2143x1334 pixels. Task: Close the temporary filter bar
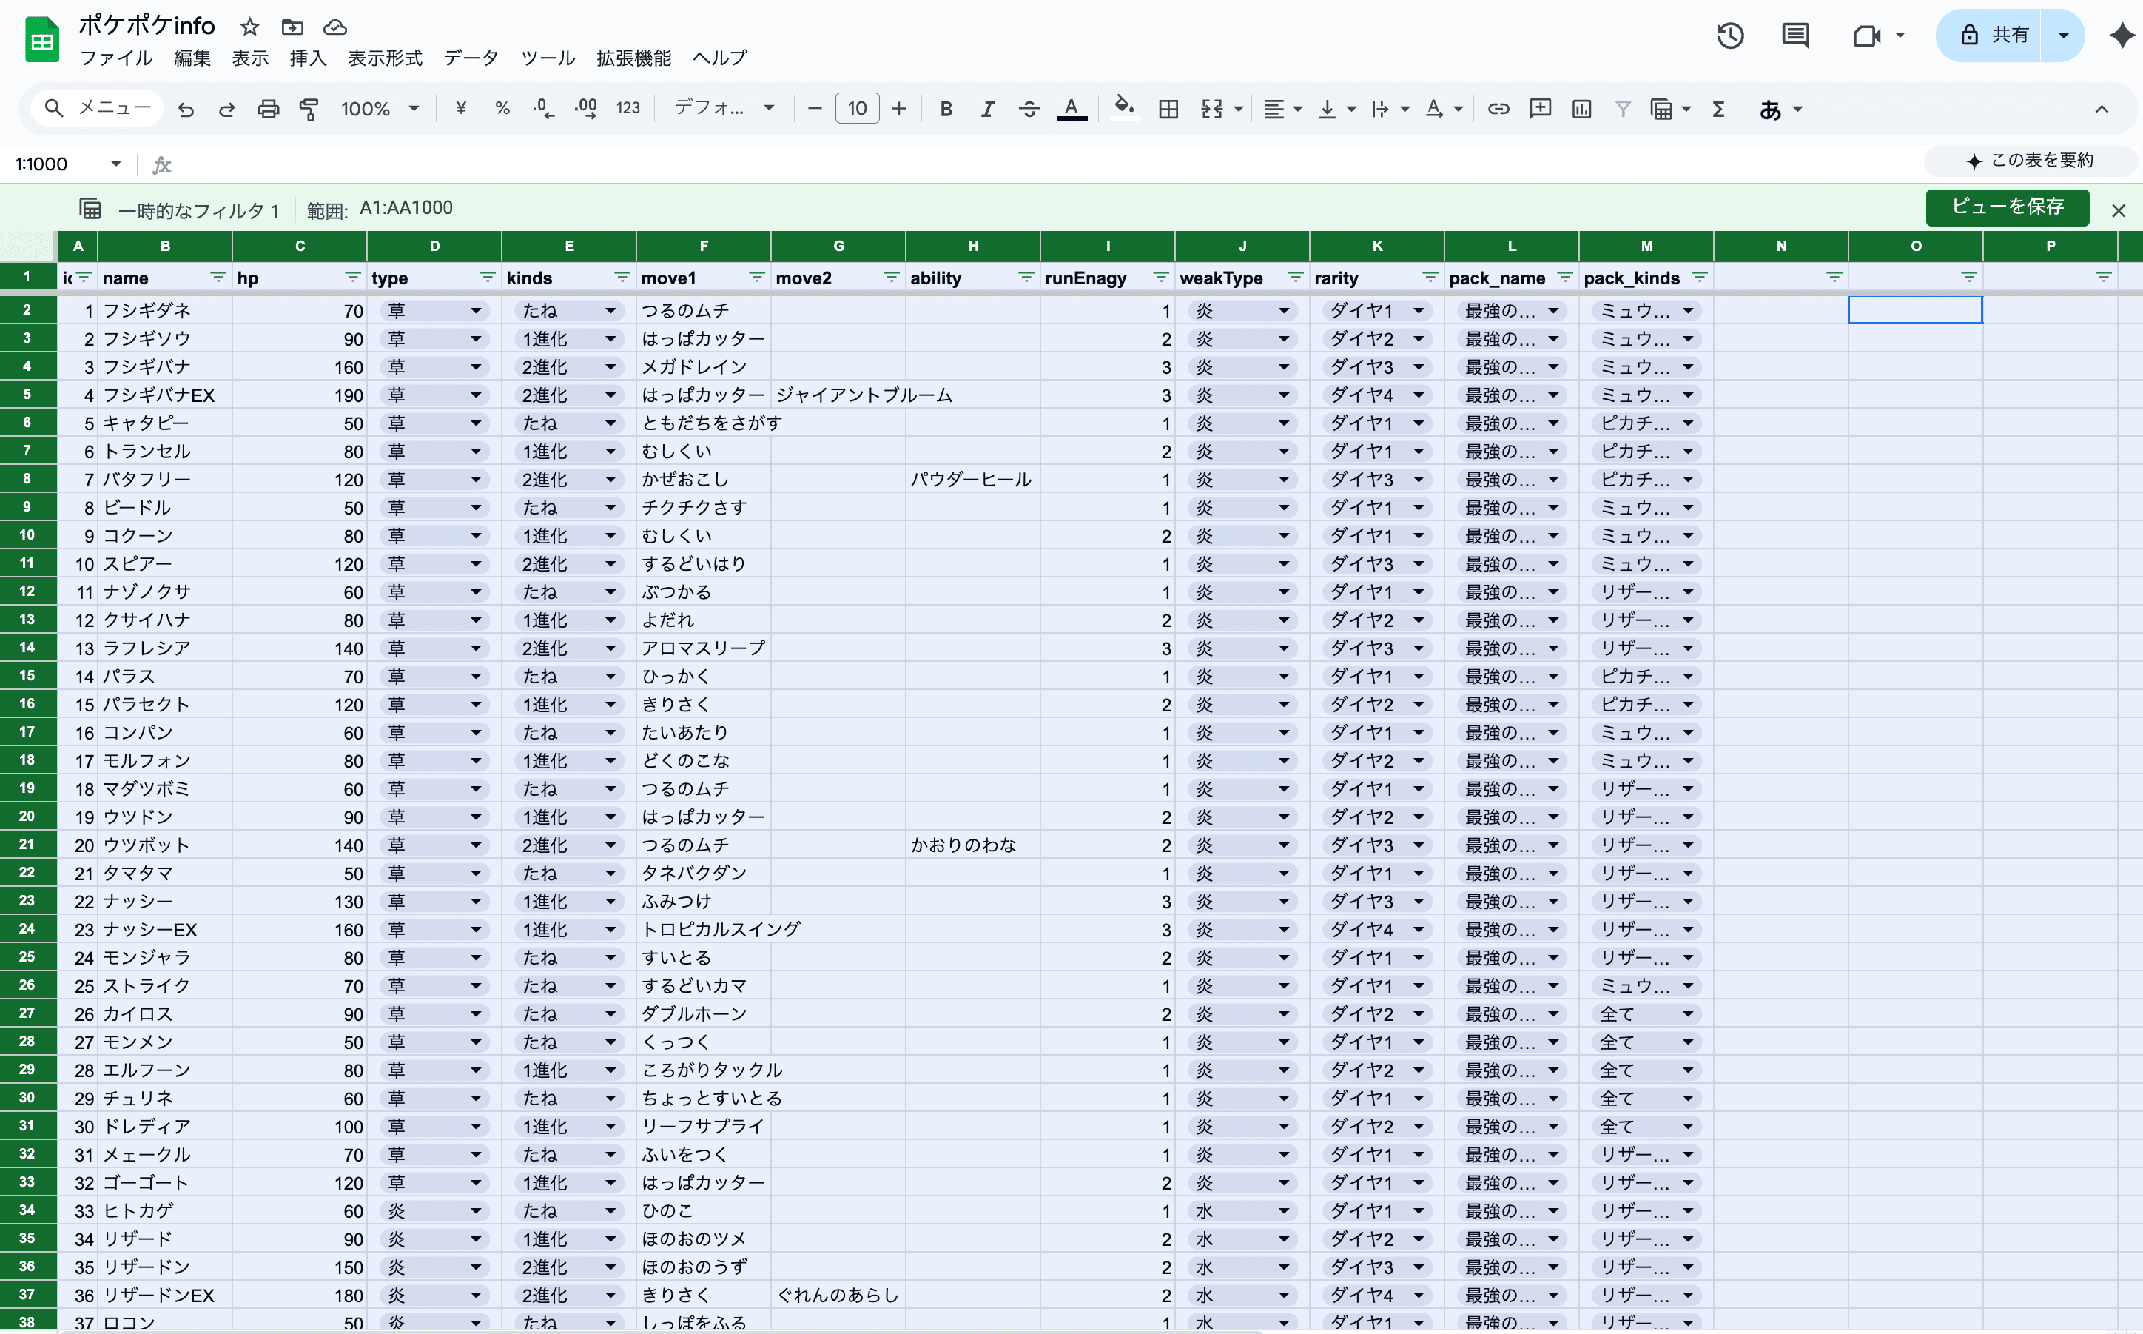[2119, 210]
